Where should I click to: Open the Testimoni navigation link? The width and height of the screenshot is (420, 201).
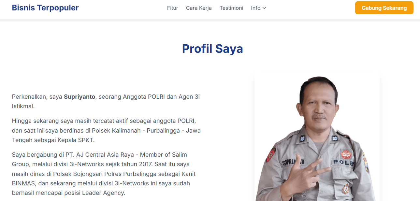point(231,8)
